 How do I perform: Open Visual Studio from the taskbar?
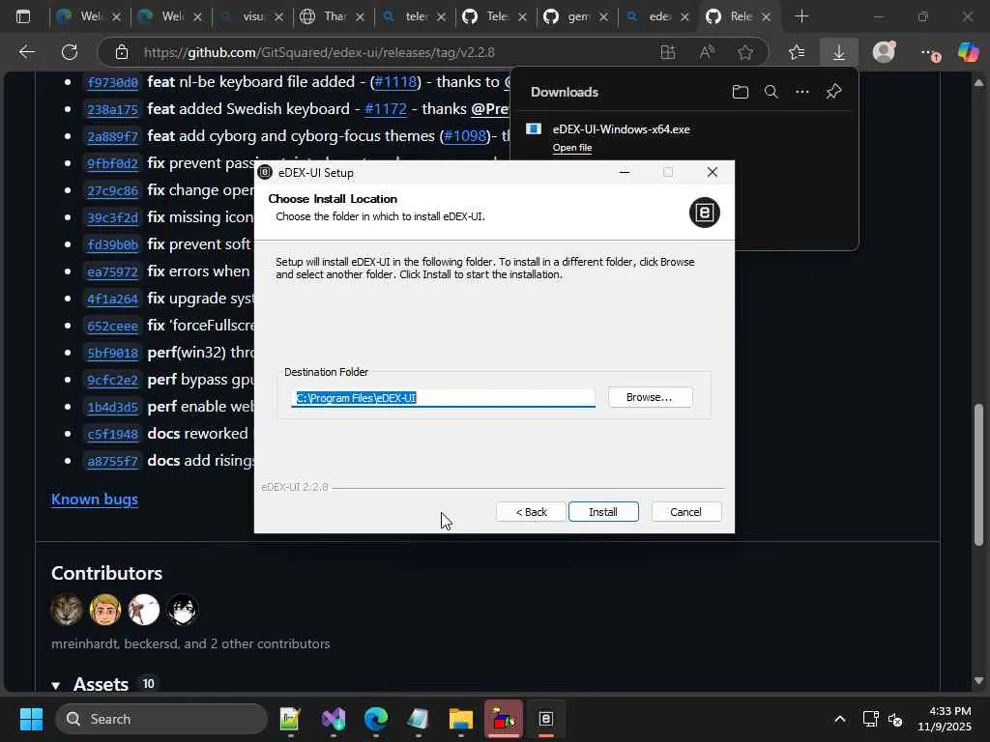pyautogui.click(x=334, y=719)
